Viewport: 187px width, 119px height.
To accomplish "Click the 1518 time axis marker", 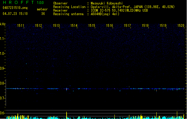I will 145,26.
